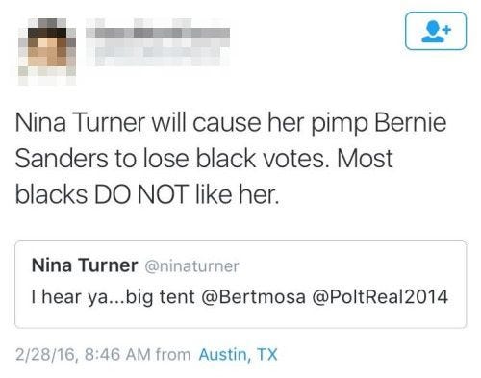Click the bold Nina Turner name in quoted tweet

[85, 265]
